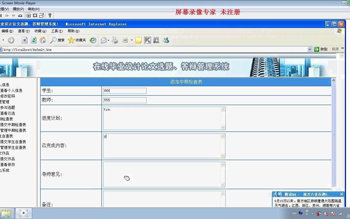
Task: Click the Messenger icon at toolbar end
Action: tap(166, 40)
